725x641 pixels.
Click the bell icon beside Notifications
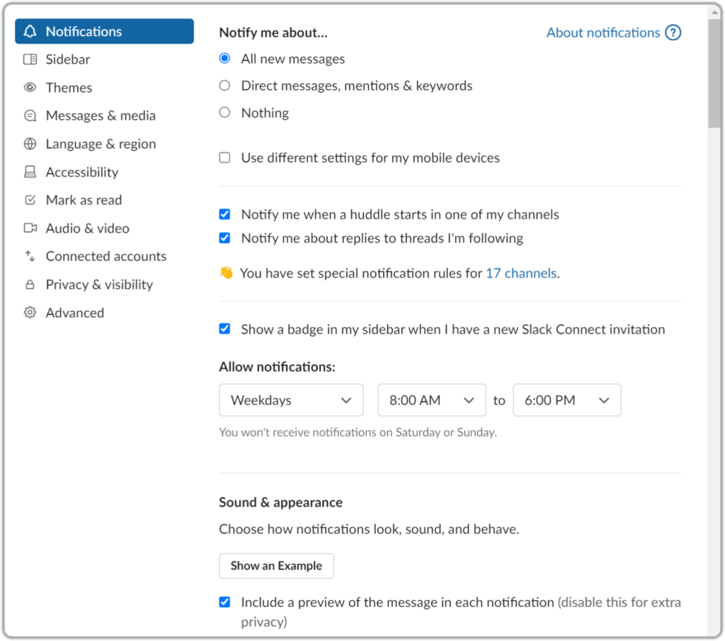point(30,32)
